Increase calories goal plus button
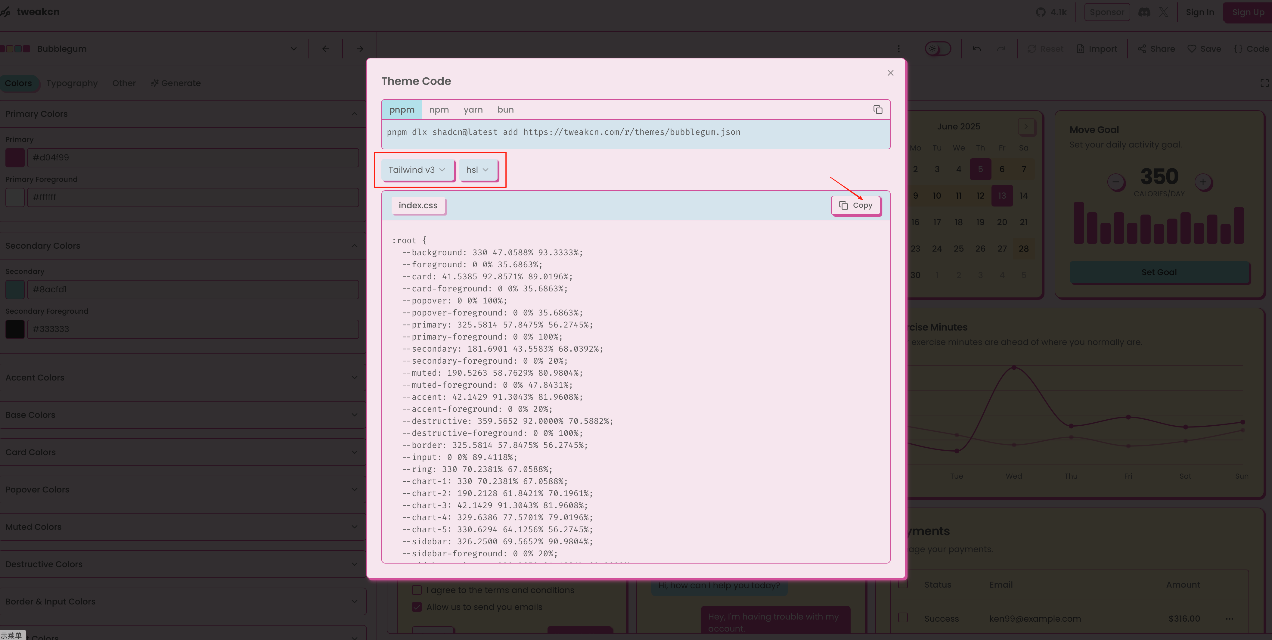 tap(1203, 182)
